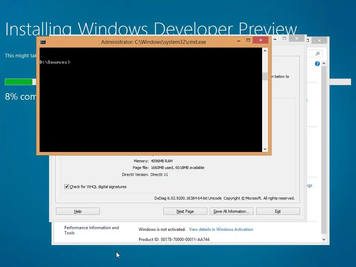Viewport: 356px width, 267px height.
Task: Click the command prompt scroll down arrow
Action: pos(265,149)
